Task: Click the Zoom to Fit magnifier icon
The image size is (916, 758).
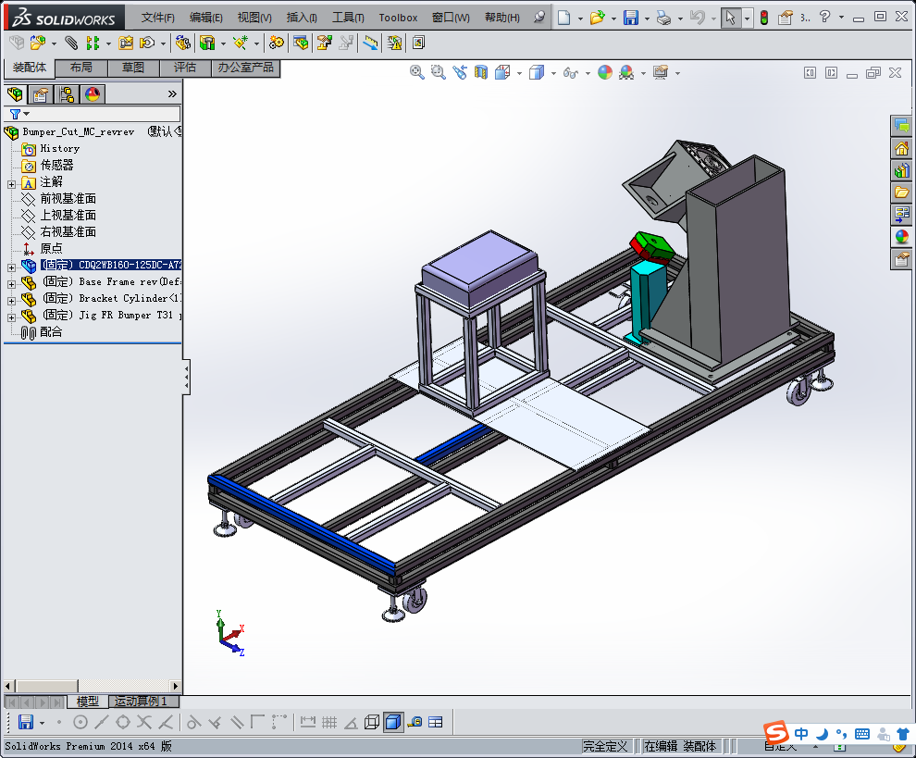Action: pos(417,73)
